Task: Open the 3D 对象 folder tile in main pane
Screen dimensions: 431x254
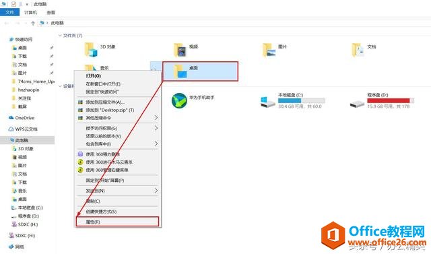Action: pos(100,49)
